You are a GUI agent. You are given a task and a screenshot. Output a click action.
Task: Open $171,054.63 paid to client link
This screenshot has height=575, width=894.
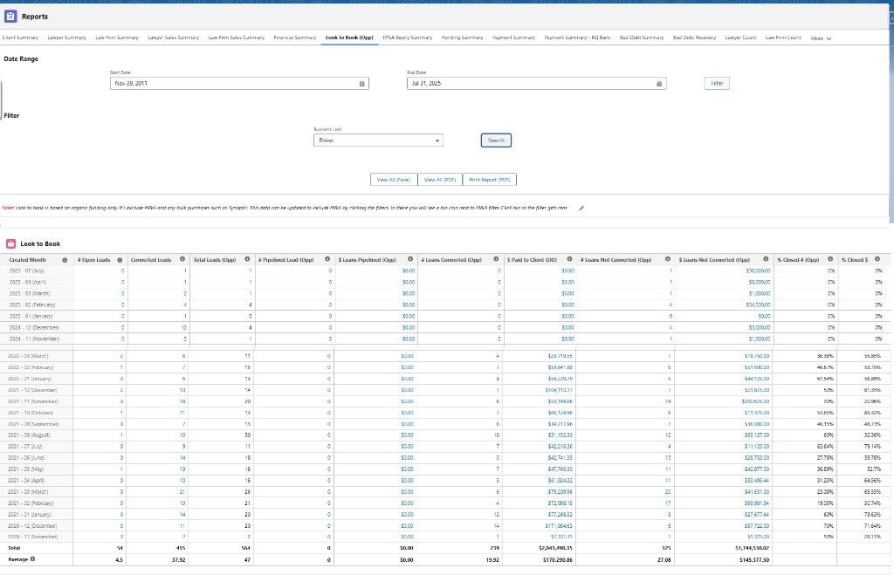tap(560, 526)
